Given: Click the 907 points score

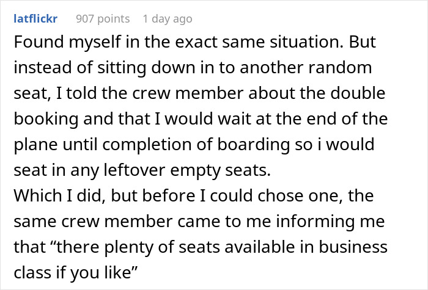Looking at the screenshot, I should 102,18.
